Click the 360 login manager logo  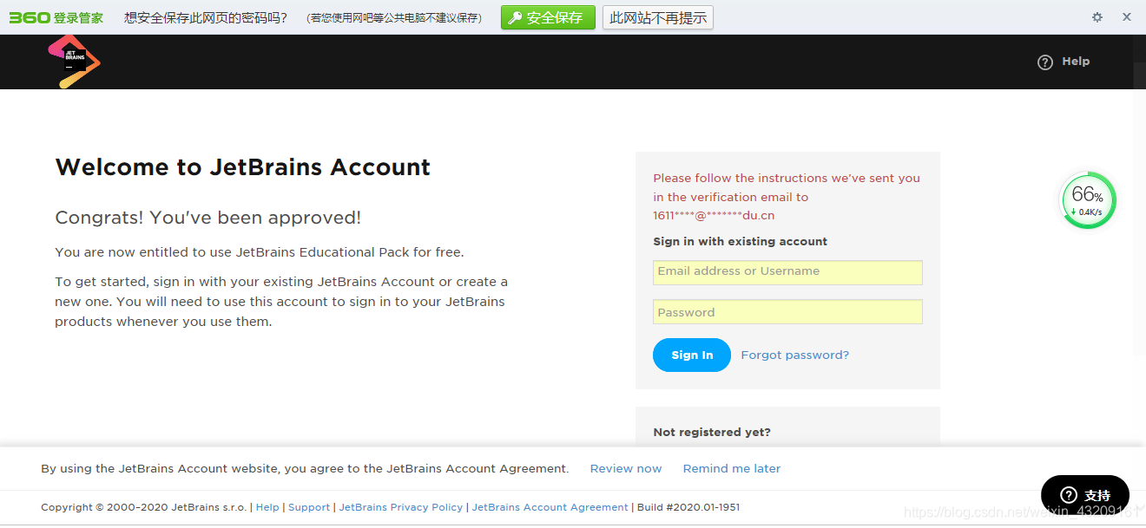[x=56, y=17]
